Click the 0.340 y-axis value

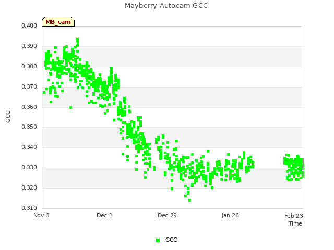pyautogui.click(x=29, y=147)
